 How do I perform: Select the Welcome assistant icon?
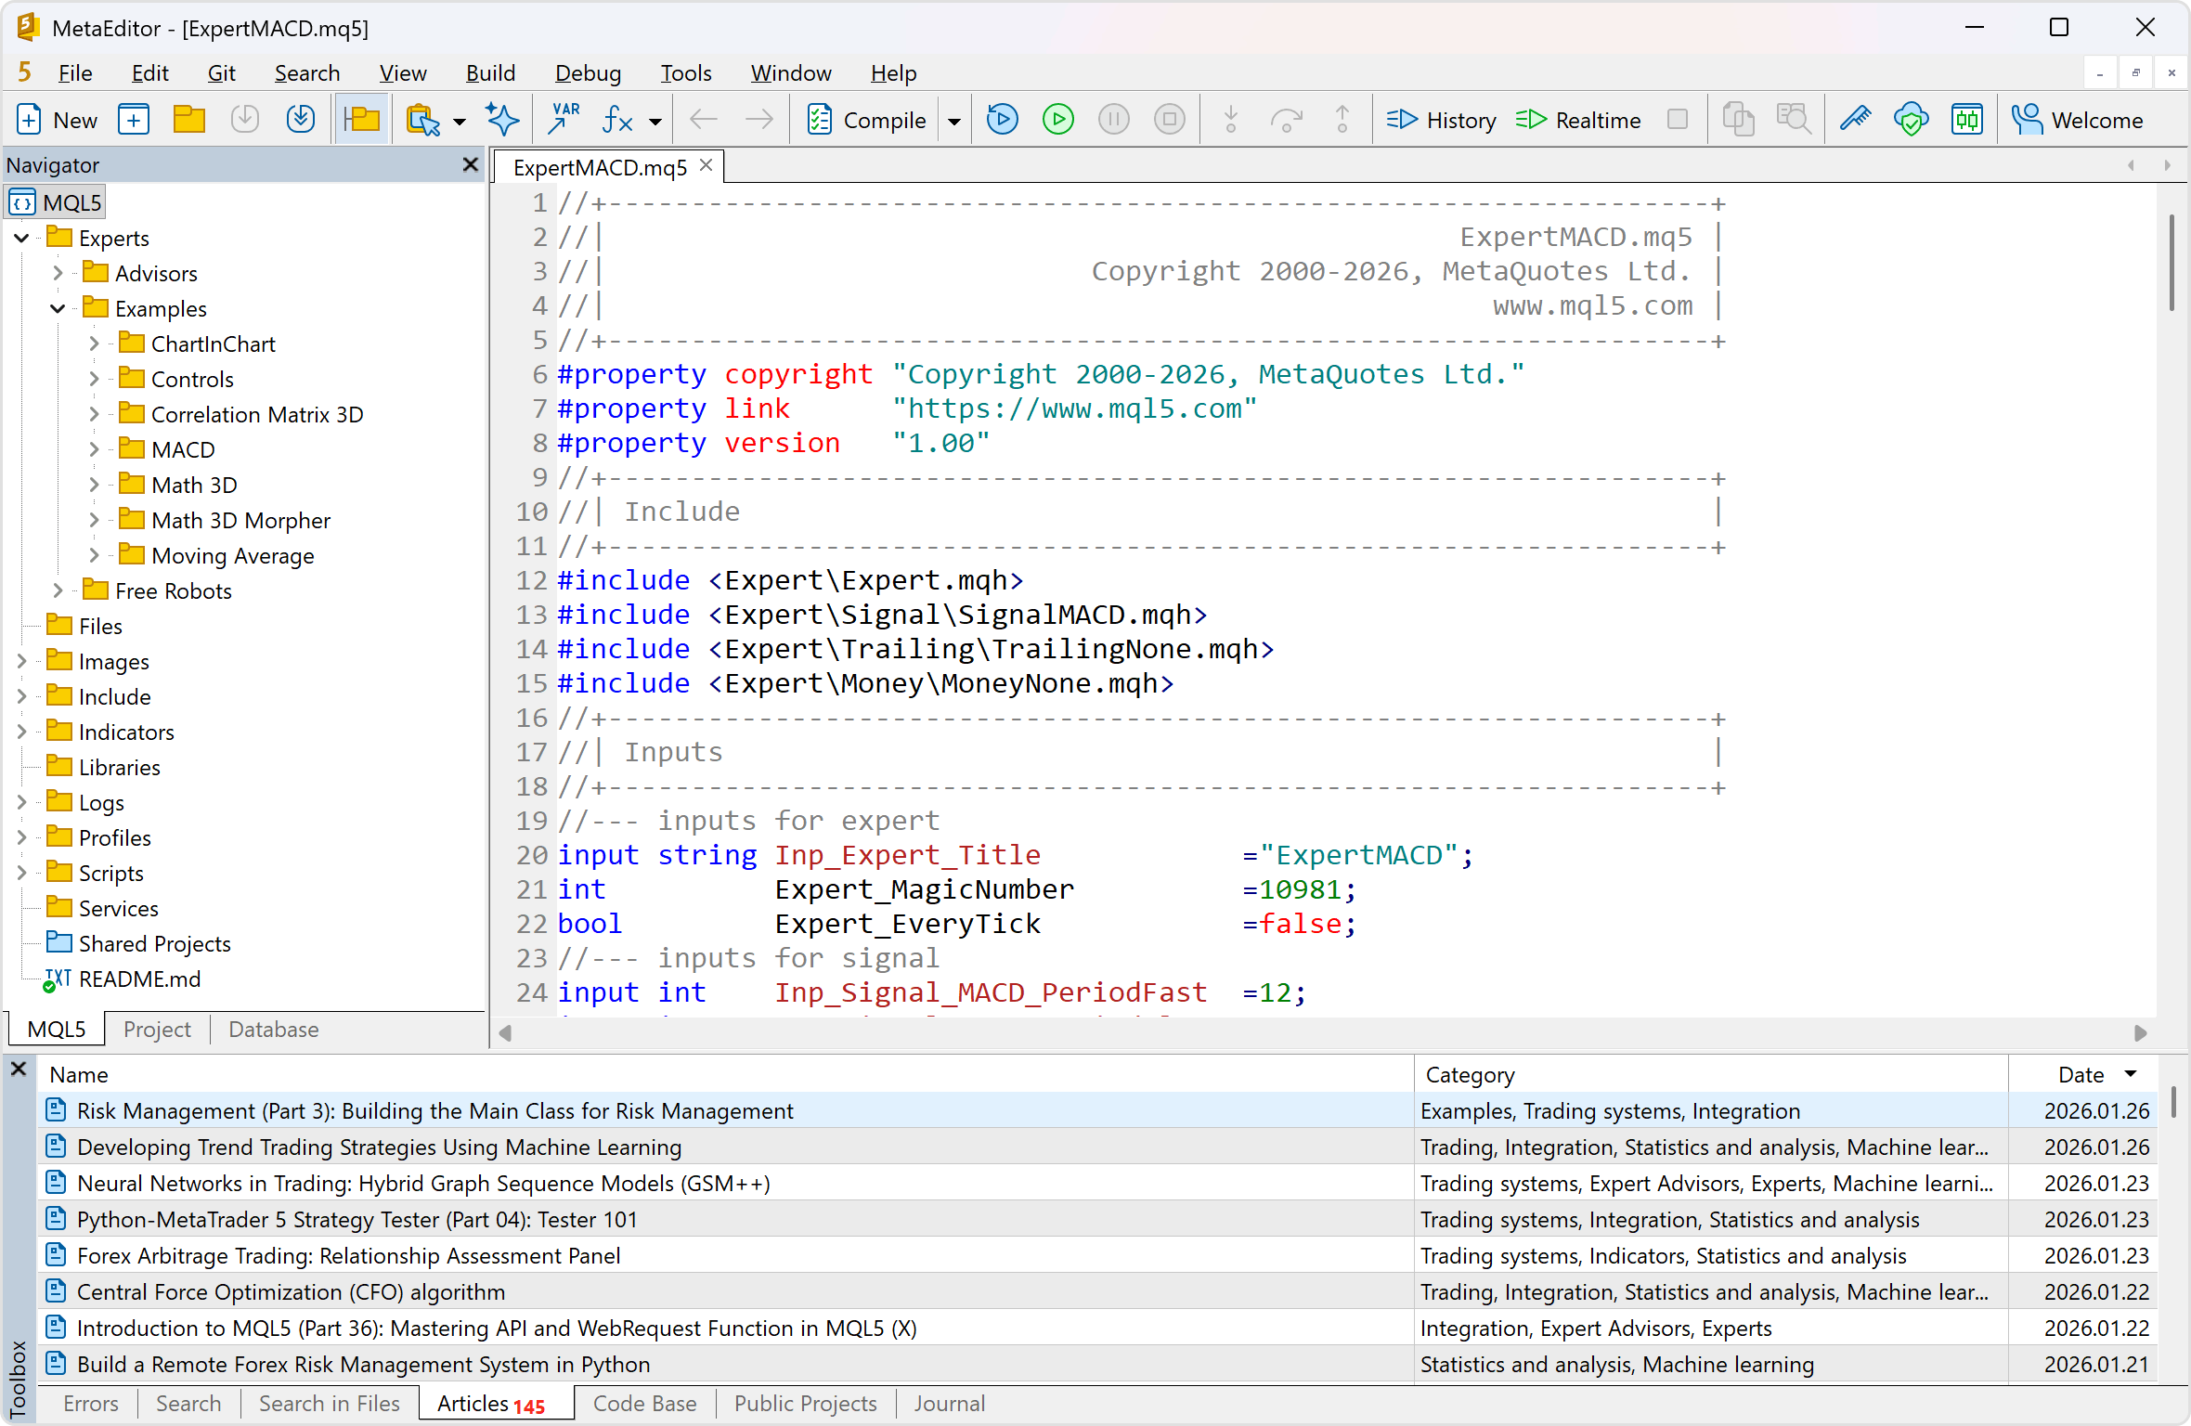2080,119
